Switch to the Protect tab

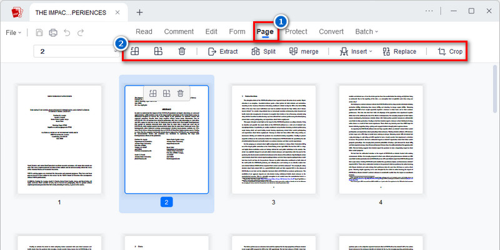[296, 32]
